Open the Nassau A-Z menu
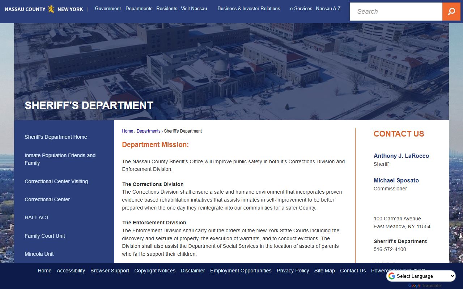Image resolution: width=463 pixels, height=289 pixels. tap(328, 8)
